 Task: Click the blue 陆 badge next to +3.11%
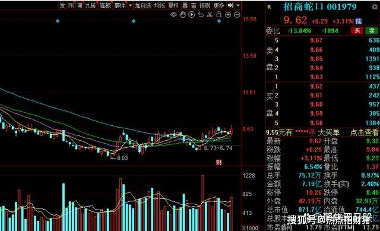coord(359,21)
